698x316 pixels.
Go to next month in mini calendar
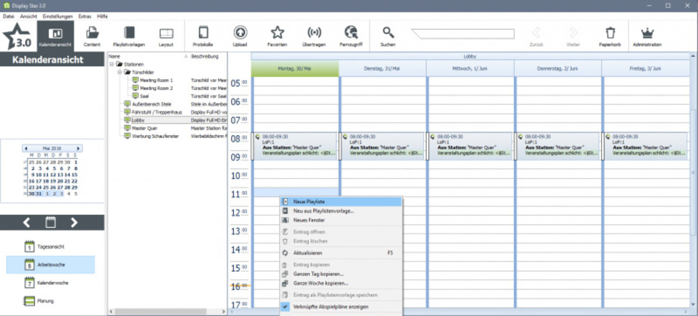point(79,148)
